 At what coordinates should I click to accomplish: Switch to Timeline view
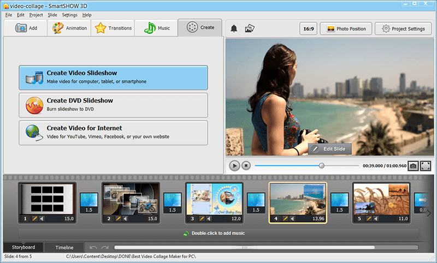point(64,247)
